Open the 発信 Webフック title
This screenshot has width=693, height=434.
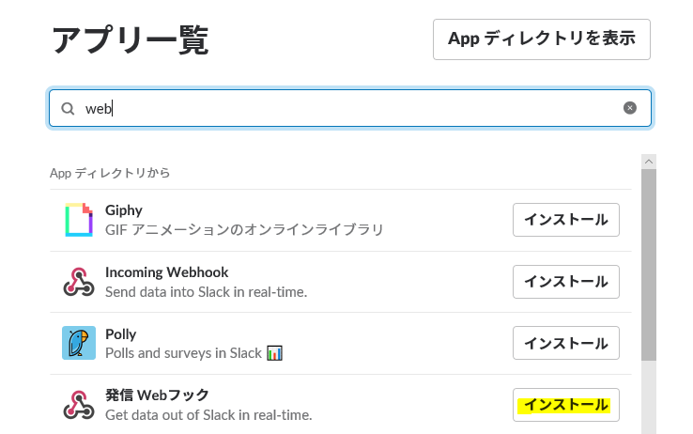tap(157, 395)
